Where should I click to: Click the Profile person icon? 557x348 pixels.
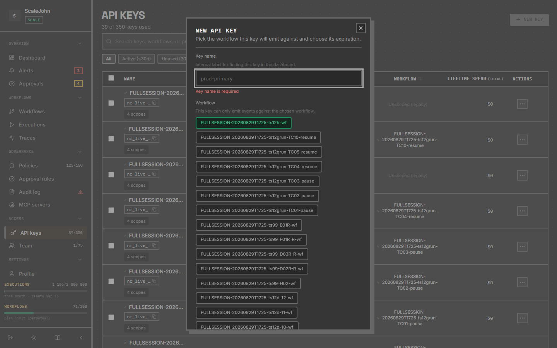tap(12, 274)
